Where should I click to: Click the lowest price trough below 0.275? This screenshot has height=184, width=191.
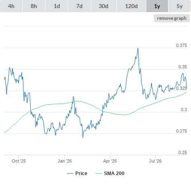tap(83, 137)
